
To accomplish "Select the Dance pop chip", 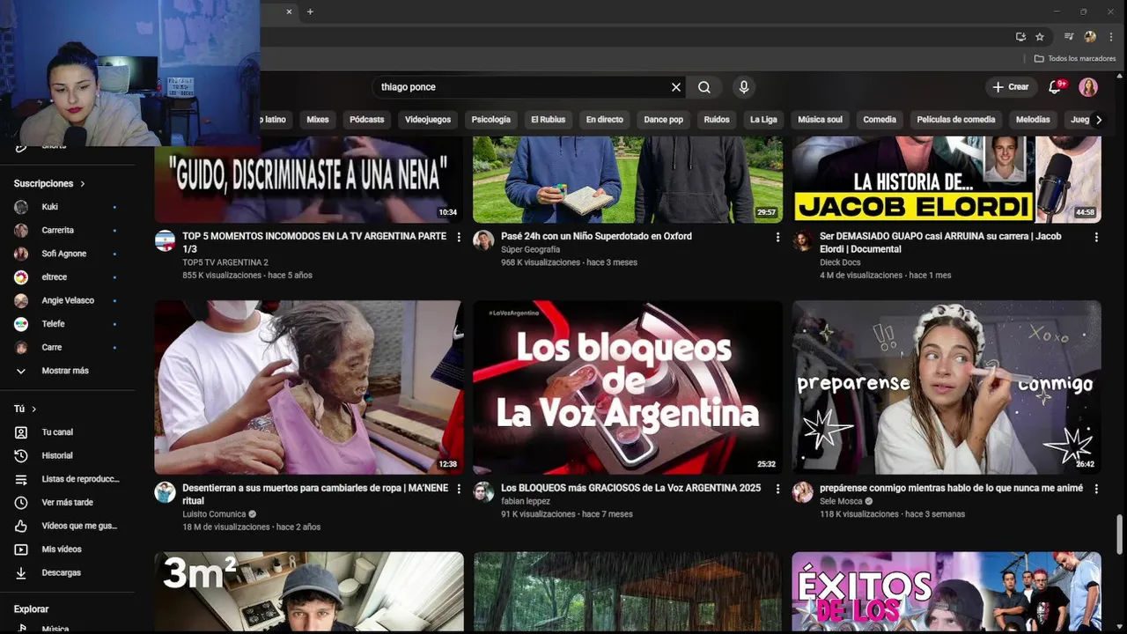I will point(664,120).
